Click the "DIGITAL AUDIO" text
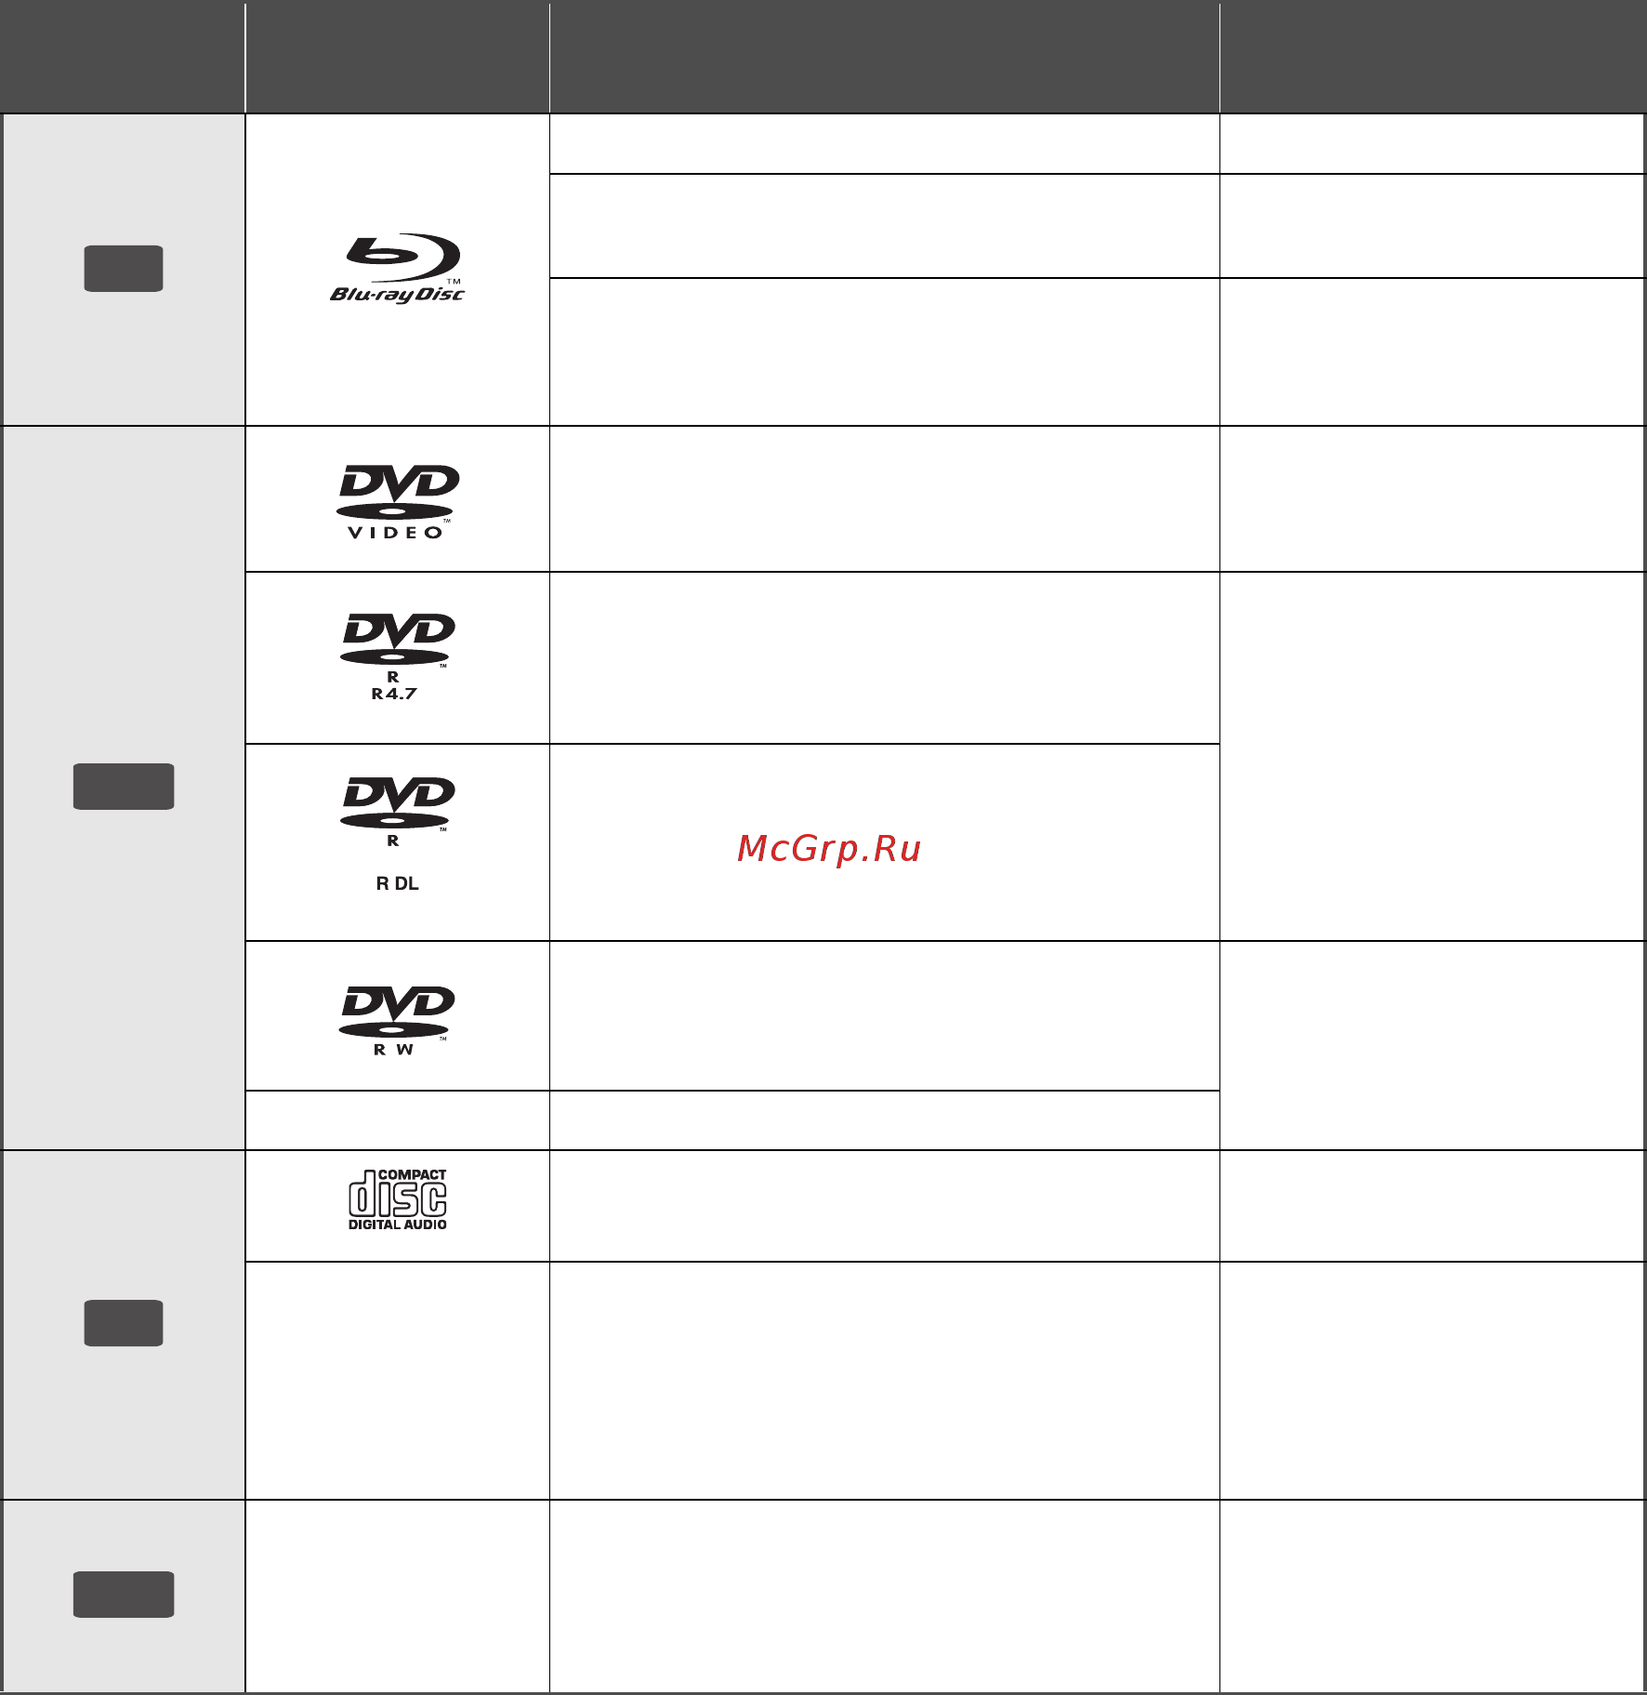The height and width of the screenshot is (1695, 1647). (397, 1225)
